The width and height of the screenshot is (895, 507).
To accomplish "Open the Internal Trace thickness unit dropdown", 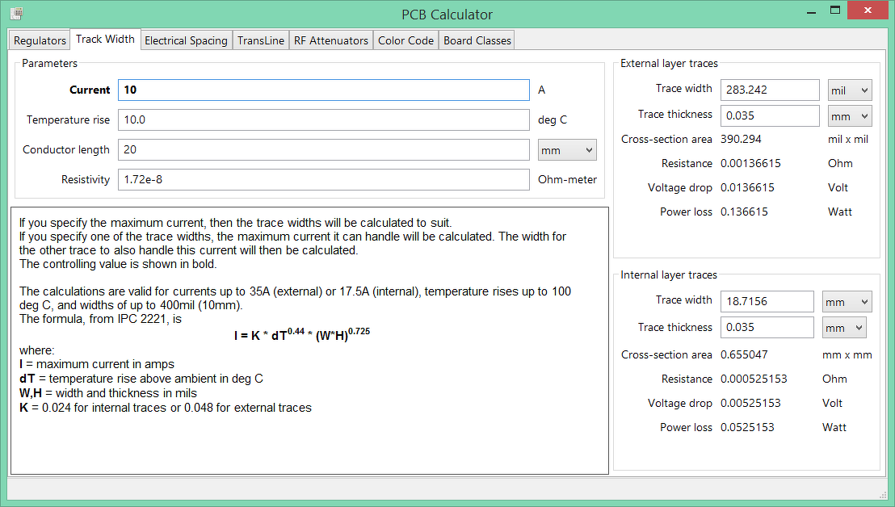I will click(844, 327).
